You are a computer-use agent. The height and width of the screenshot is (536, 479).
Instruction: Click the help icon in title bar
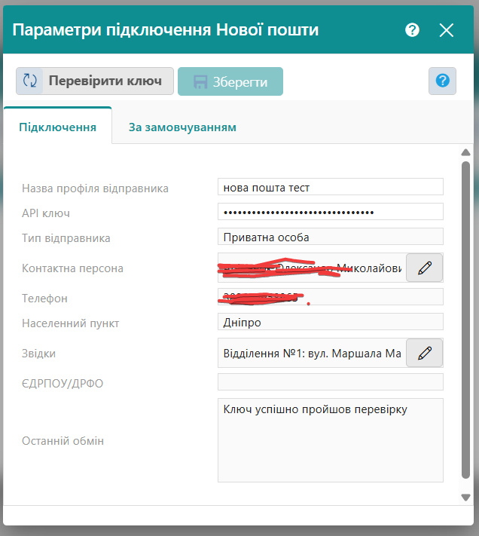click(x=412, y=30)
